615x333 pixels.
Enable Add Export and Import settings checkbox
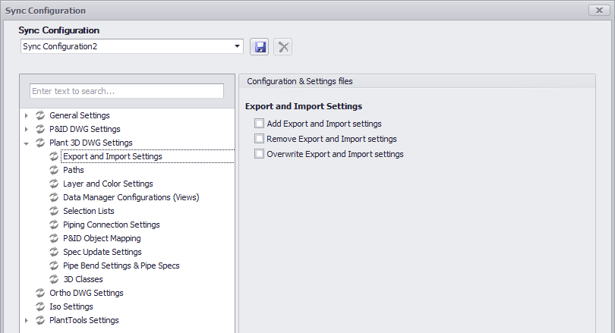259,124
